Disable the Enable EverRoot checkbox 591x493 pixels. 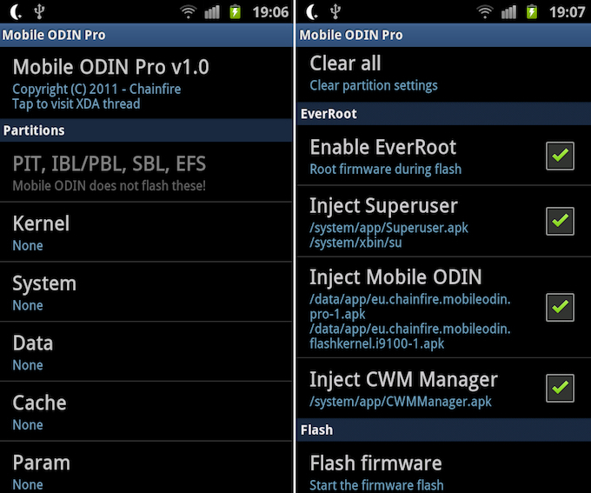click(x=560, y=156)
